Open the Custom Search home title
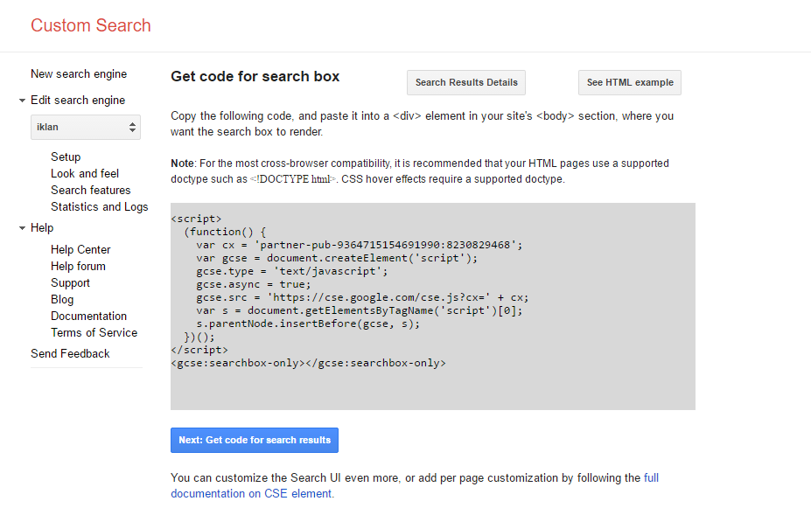811x515 pixels. tap(90, 25)
